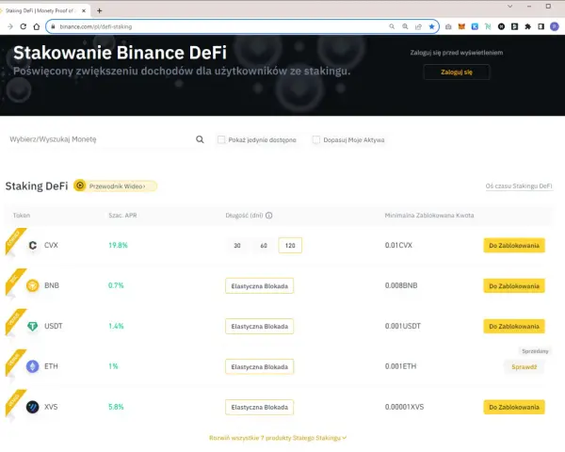
Task: Click the browser address bar URL
Action: click(x=96, y=26)
